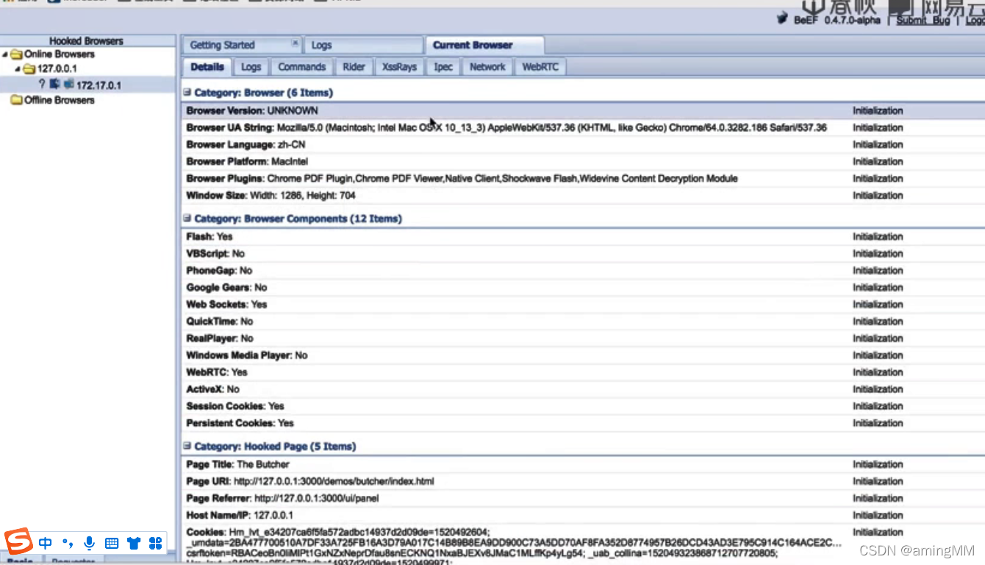This screenshot has width=985, height=565.
Task: Close the Getting Started tab
Action: click(x=295, y=43)
